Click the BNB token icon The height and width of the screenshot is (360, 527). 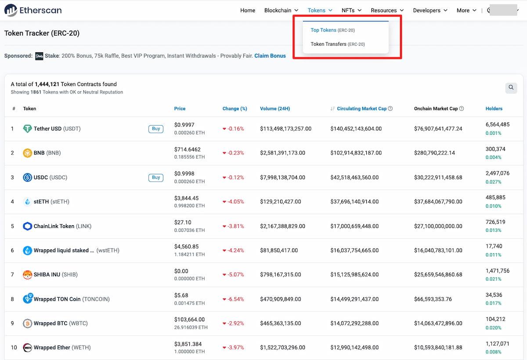pyautogui.click(x=28, y=153)
